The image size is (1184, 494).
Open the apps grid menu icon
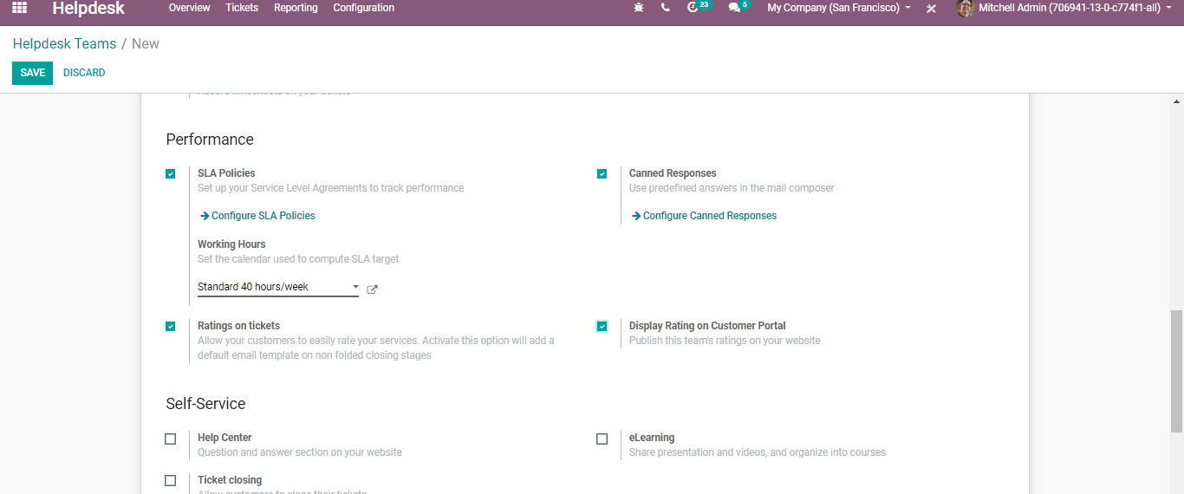tap(19, 8)
